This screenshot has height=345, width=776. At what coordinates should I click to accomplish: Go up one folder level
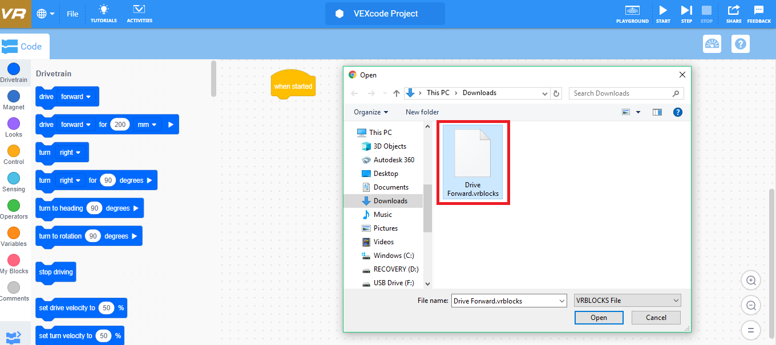[397, 93]
